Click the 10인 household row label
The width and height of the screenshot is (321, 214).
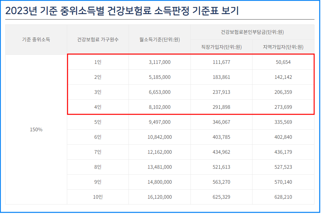point(98,196)
